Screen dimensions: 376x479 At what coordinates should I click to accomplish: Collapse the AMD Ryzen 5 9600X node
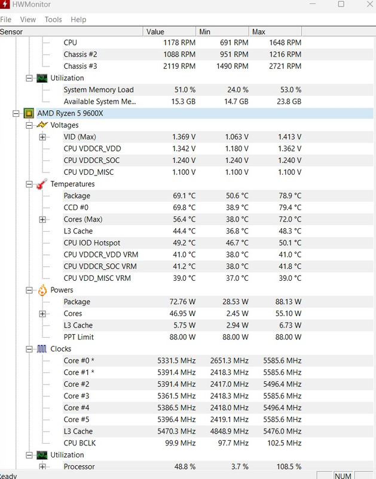point(16,114)
